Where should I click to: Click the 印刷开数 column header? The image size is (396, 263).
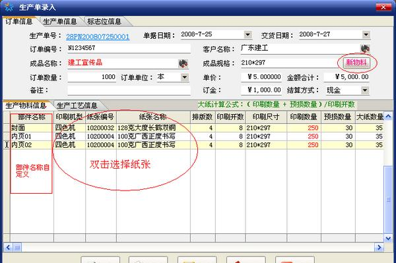click(230, 117)
